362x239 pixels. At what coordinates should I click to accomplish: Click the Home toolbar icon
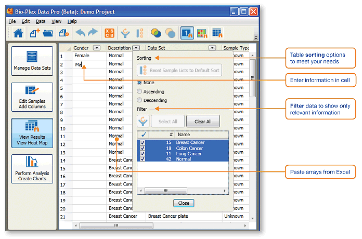[18, 33]
